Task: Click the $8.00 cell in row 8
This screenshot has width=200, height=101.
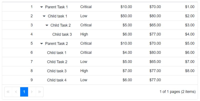Action: pyautogui.click(x=189, y=71)
